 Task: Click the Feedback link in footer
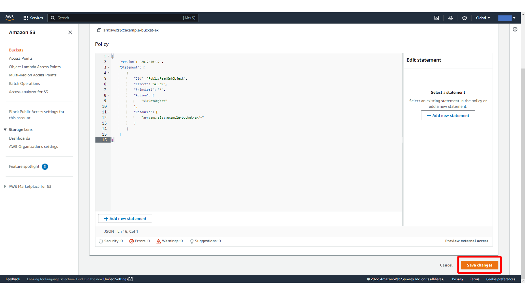[13, 279]
